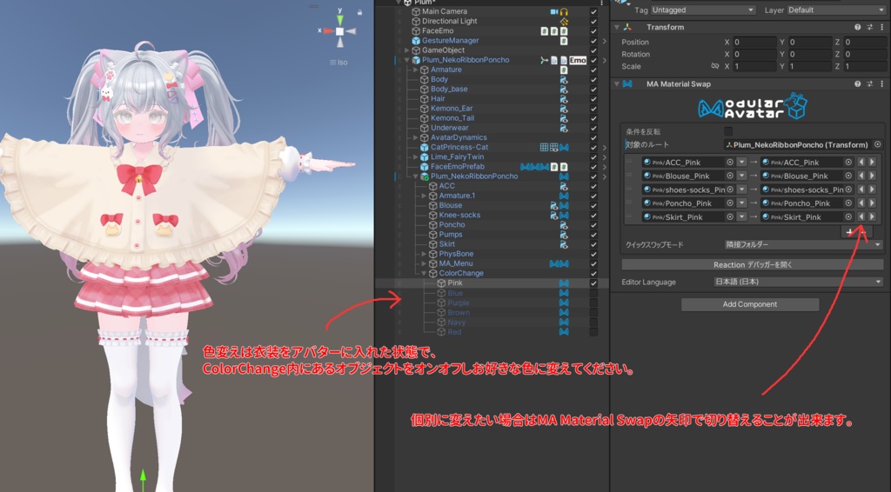This screenshot has height=492, width=891.
Task: Select the Poncho object in hierarchy
Action: [x=452, y=225]
